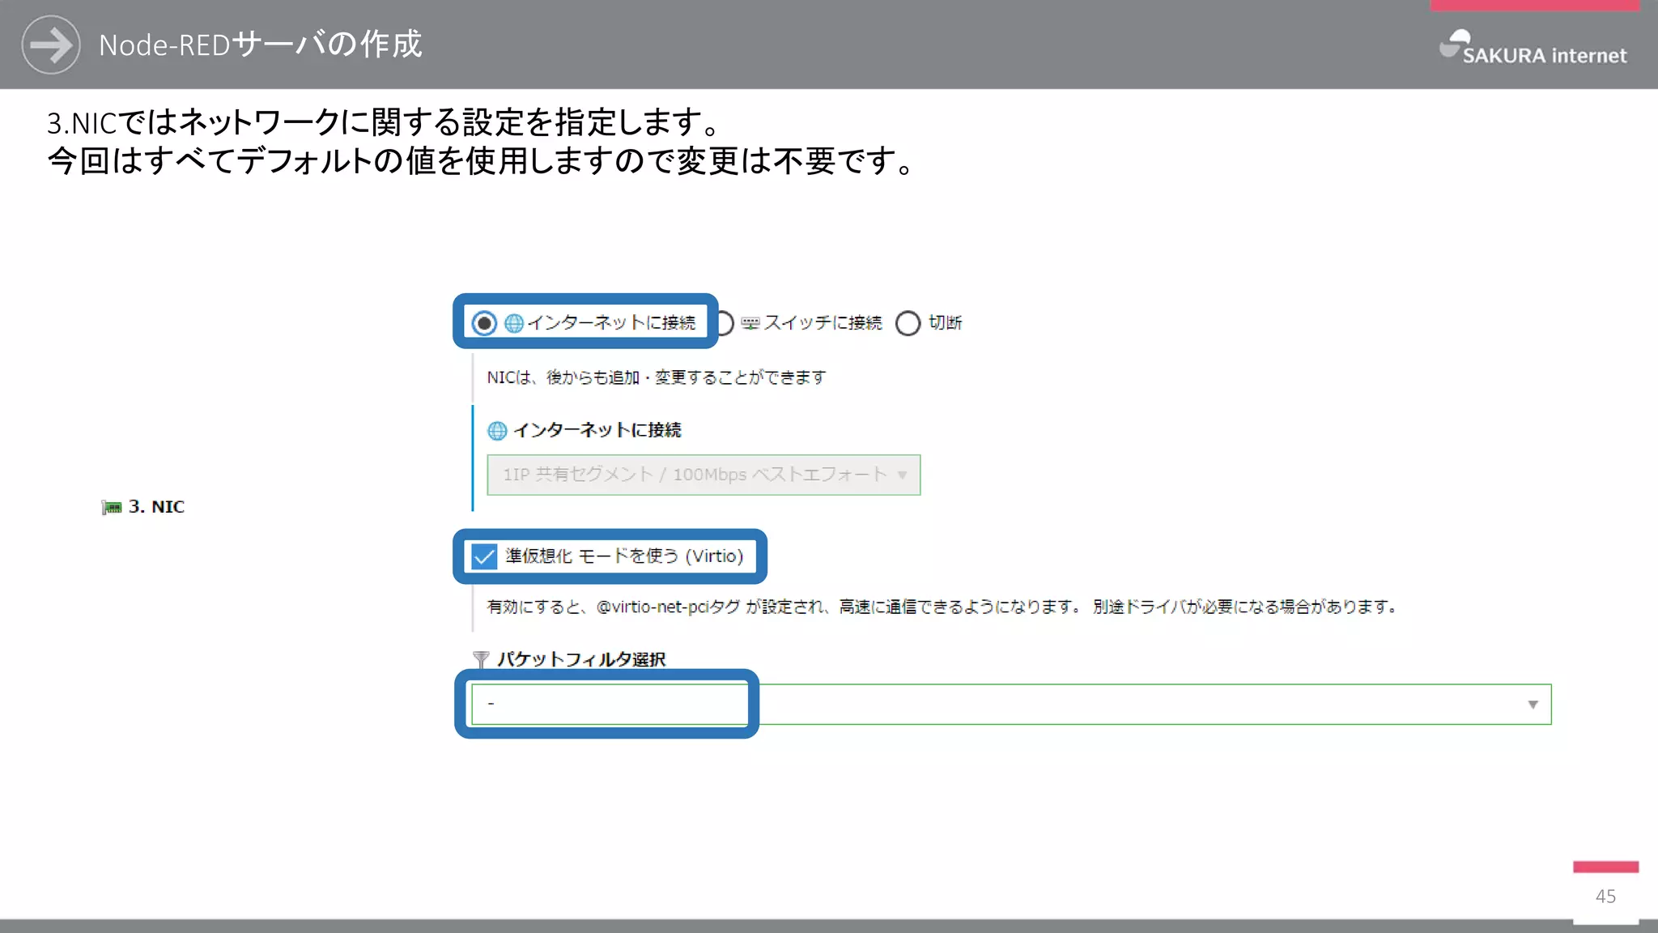This screenshot has height=933, width=1658.
Task: Click the NIC card icon beside 3. NIC
Action: [x=112, y=508]
